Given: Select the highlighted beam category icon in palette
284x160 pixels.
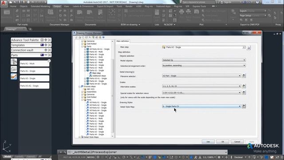Looking at the screenshot, I should pos(14,76).
